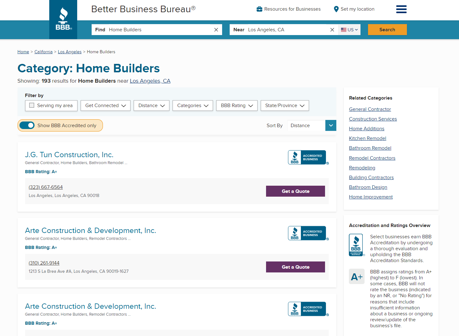Open Arte Construction listing above BBB Rating at (310) 261-9144
The image size is (459, 336).
click(x=91, y=230)
